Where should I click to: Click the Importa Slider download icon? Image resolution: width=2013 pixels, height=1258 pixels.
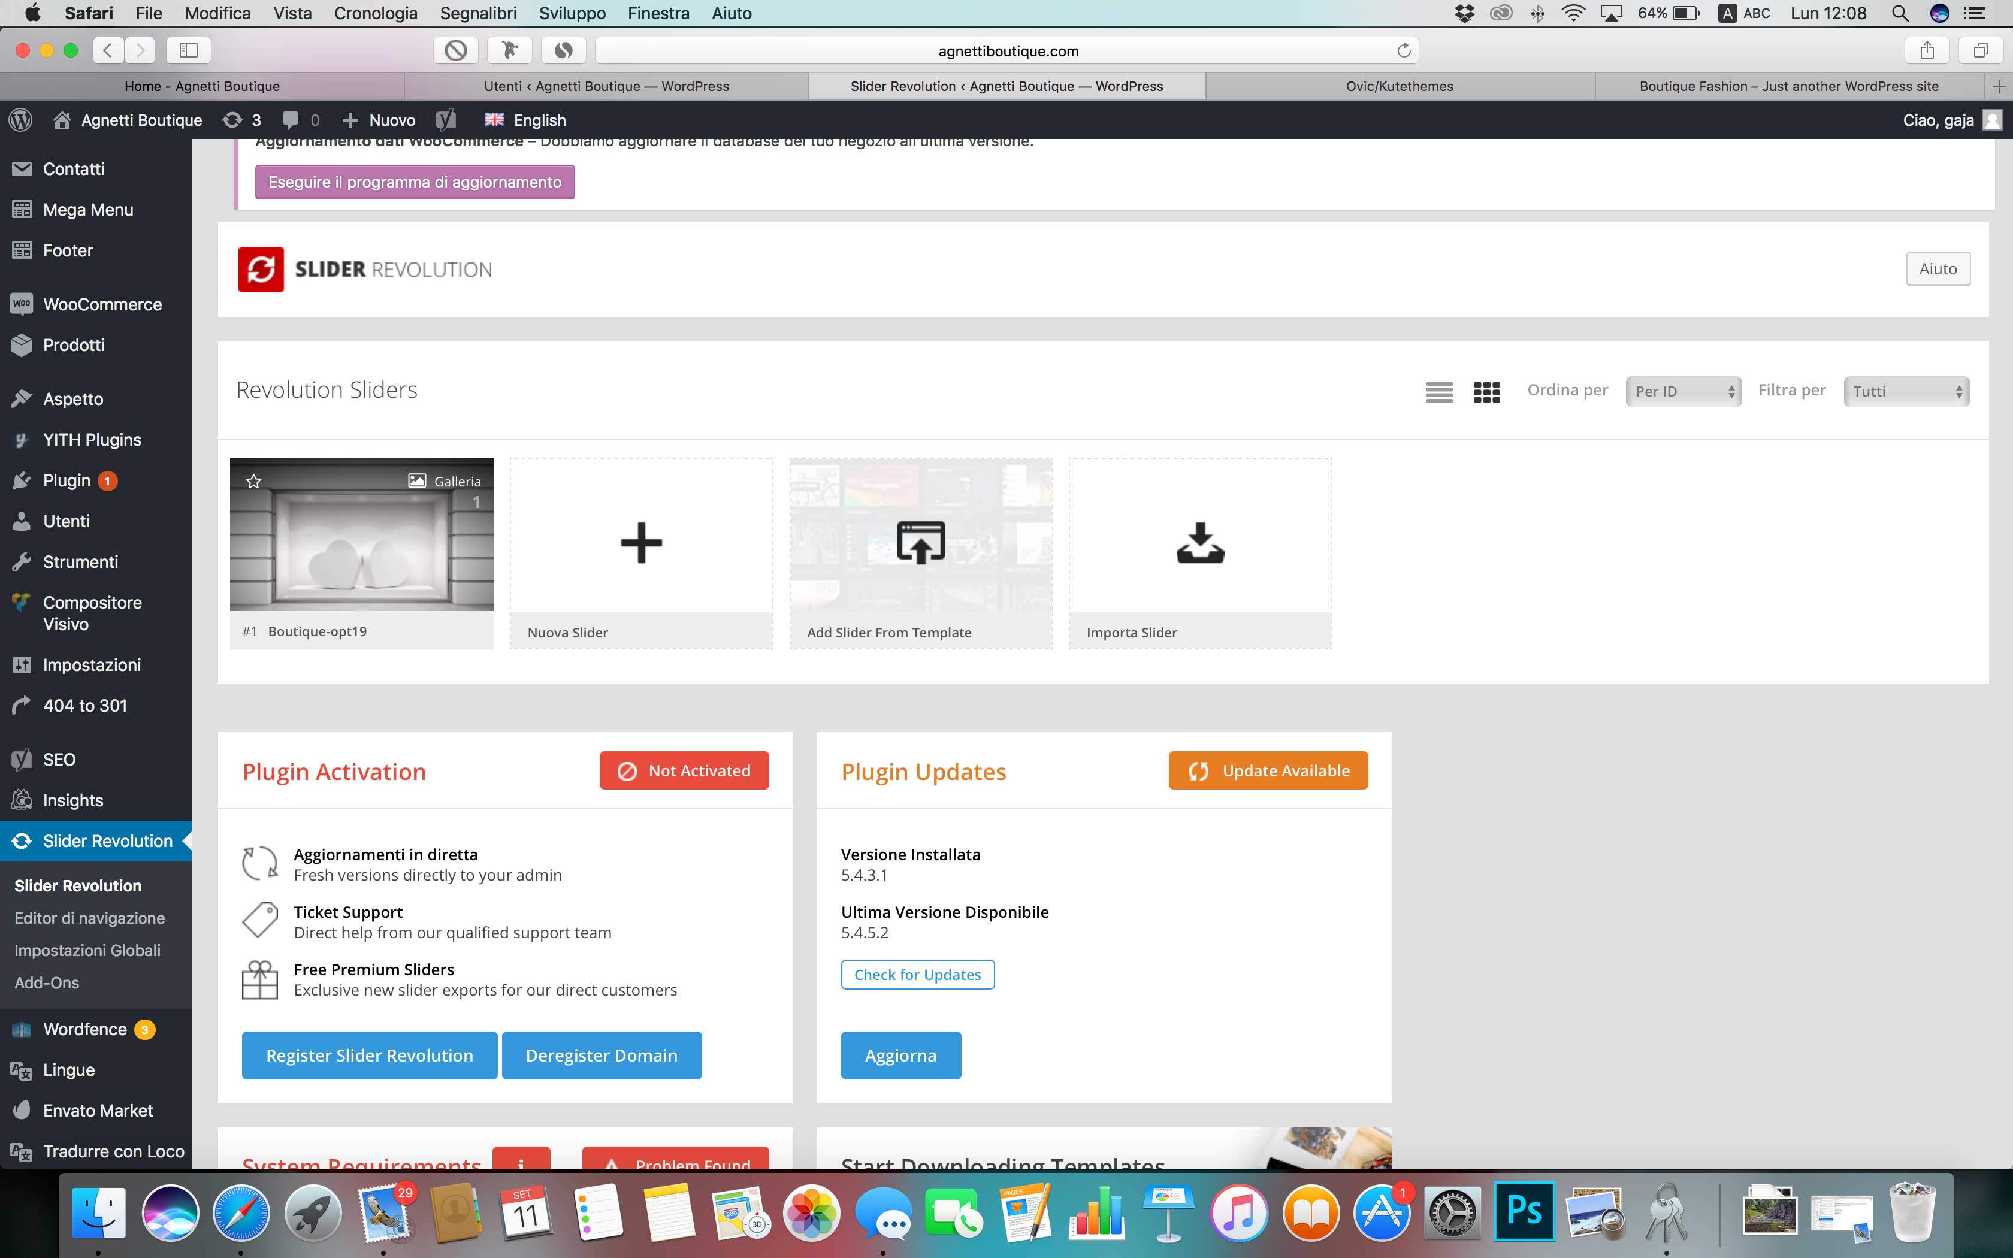pyautogui.click(x=1201, y=543)
